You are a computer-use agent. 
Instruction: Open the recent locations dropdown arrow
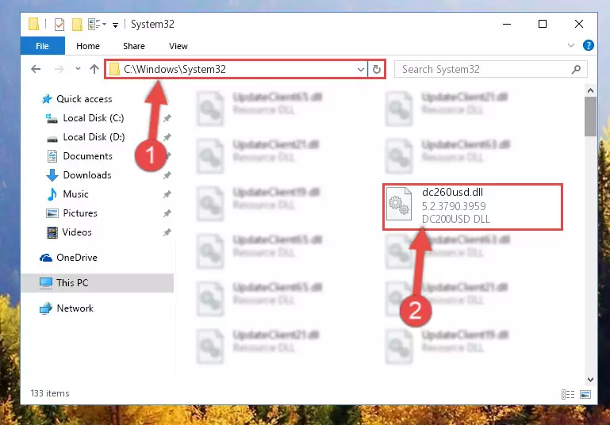pyautogui.click(x=78, y=69)
